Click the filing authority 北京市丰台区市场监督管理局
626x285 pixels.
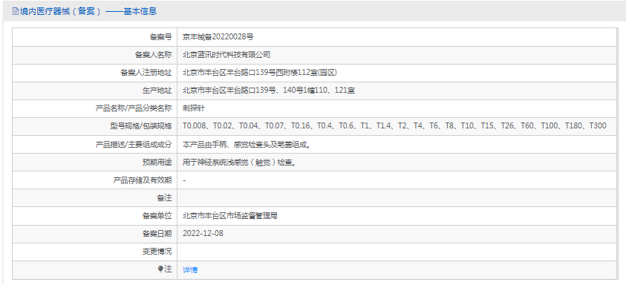tap(230, 216)
